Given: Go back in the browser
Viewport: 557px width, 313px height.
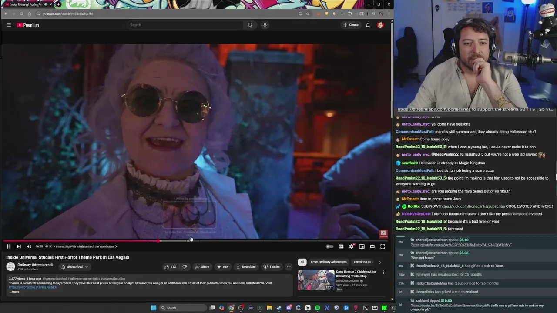Looking at the screenshot, I should tap(5, 13).
